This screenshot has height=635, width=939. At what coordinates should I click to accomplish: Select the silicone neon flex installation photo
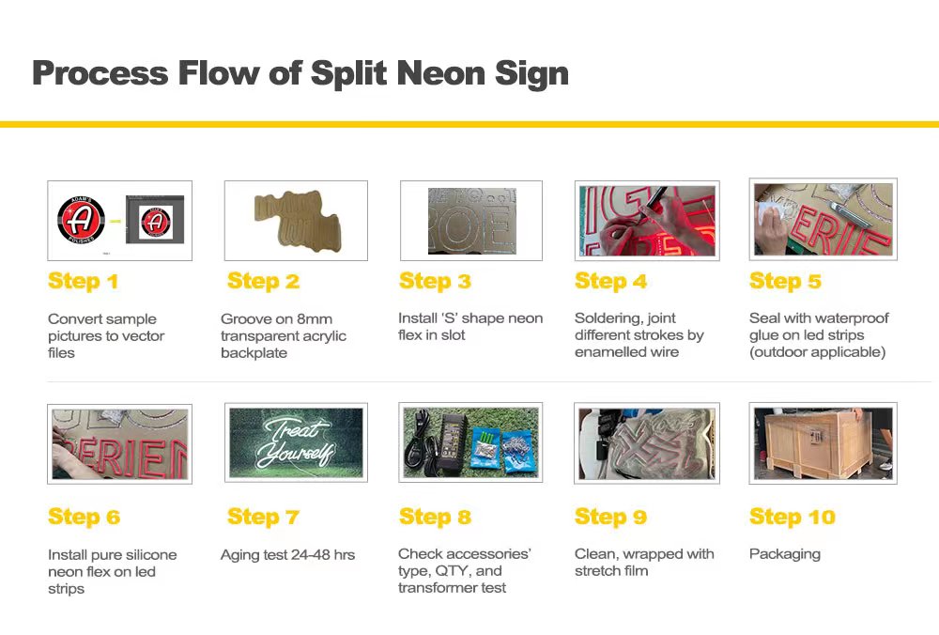coord(120,444)
